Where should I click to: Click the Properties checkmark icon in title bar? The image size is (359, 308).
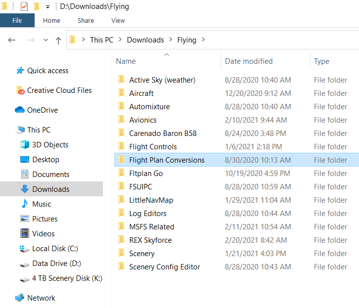pos(24,6)
